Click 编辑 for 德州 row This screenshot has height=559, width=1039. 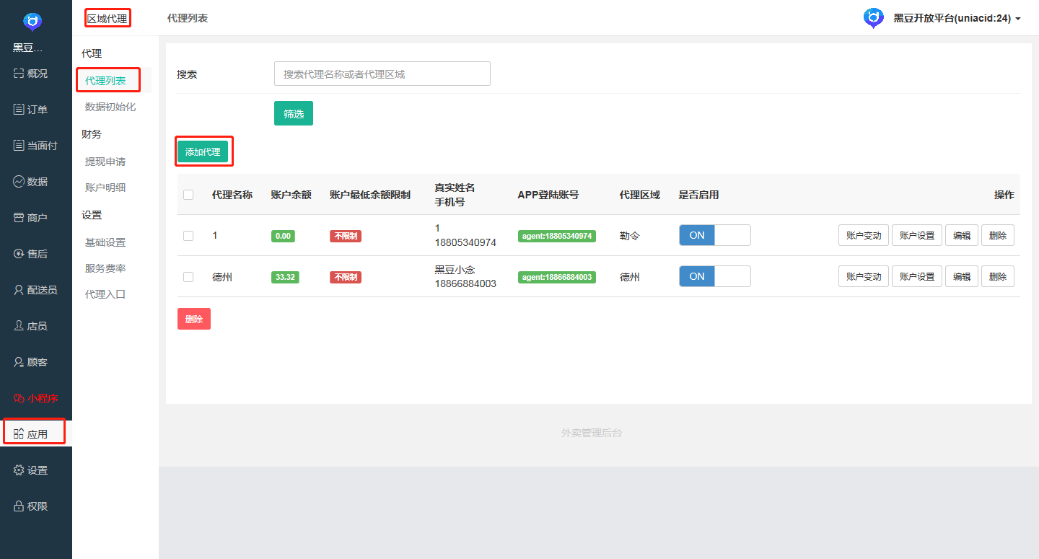[x=962, y=276]
